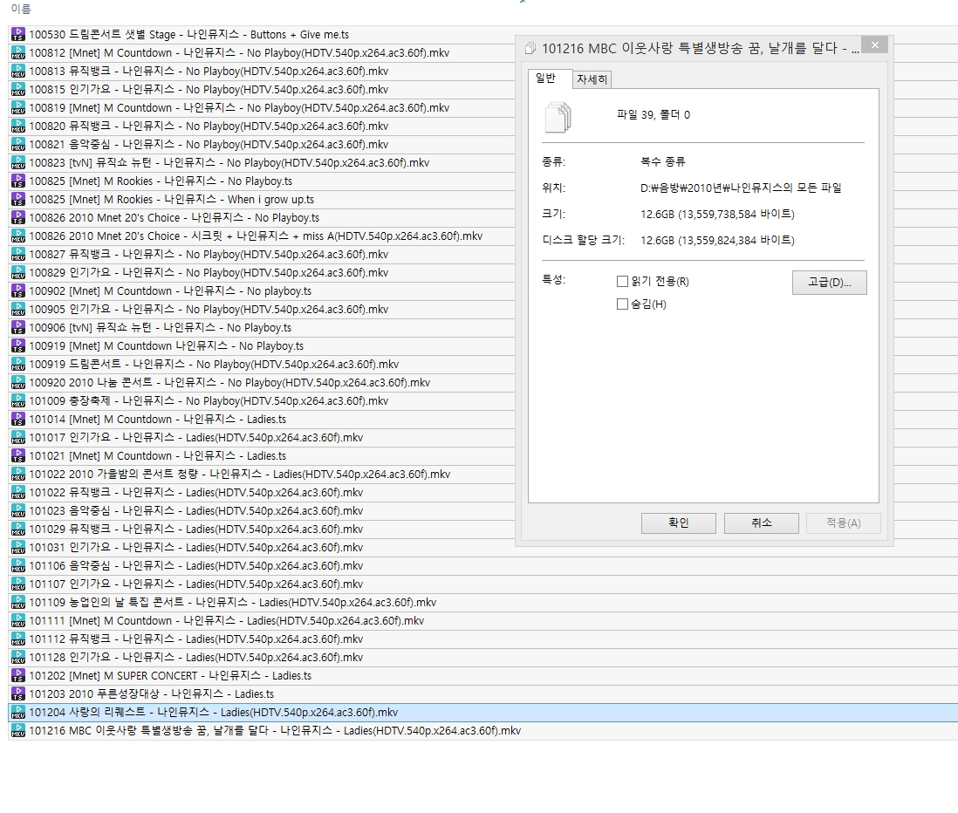Viewport: 958px width, 813px height.
Task: Sort files by the 이름 column header
Action: click(x=21, y=10)
